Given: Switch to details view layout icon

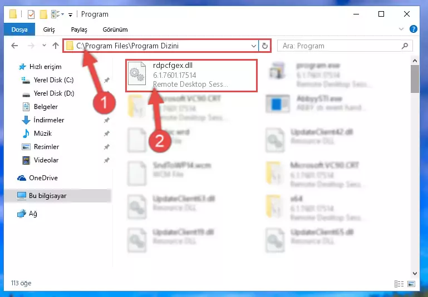Looking at the screenshot, I should pyautogui.click(x=399, y=284).
